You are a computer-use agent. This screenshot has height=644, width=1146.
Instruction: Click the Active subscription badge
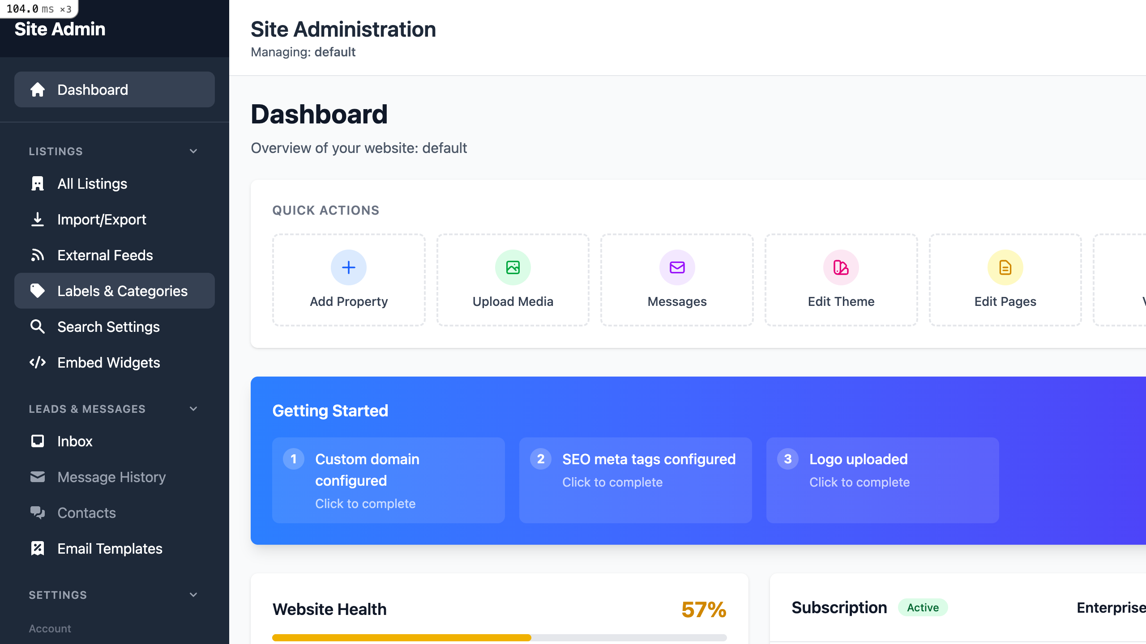coord(923,607)
